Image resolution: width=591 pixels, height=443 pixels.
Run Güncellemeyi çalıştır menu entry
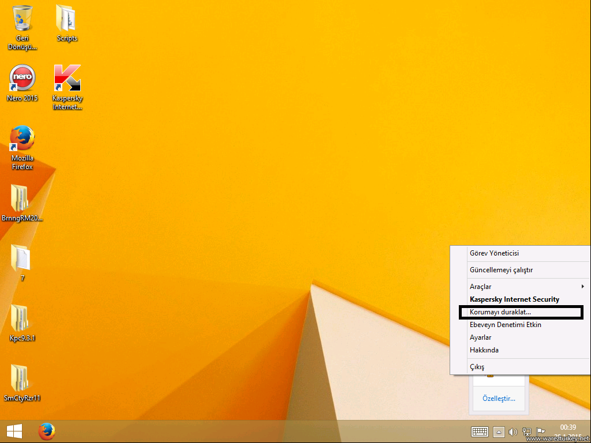[x=501, y=270]
